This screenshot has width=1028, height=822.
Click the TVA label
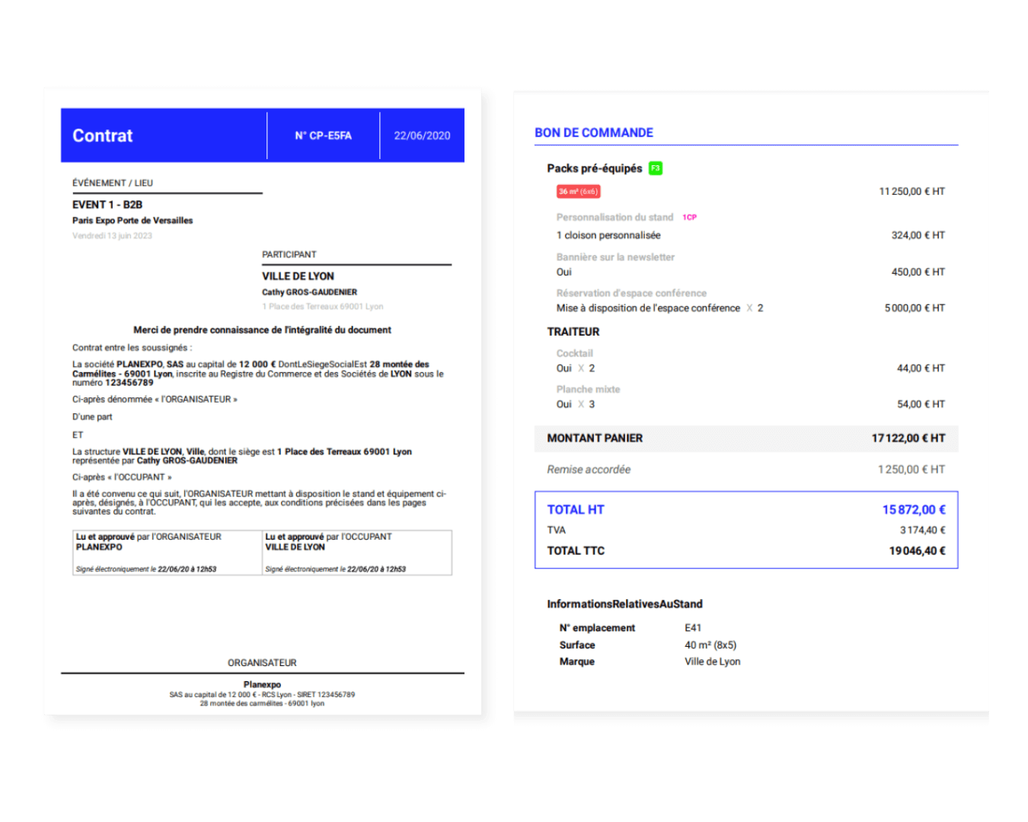pyautogui.click(x=556, y=530)
